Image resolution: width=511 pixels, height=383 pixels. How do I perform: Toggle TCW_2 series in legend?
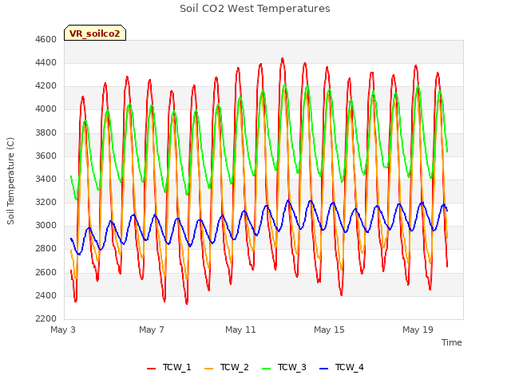(x=227, y=367)
